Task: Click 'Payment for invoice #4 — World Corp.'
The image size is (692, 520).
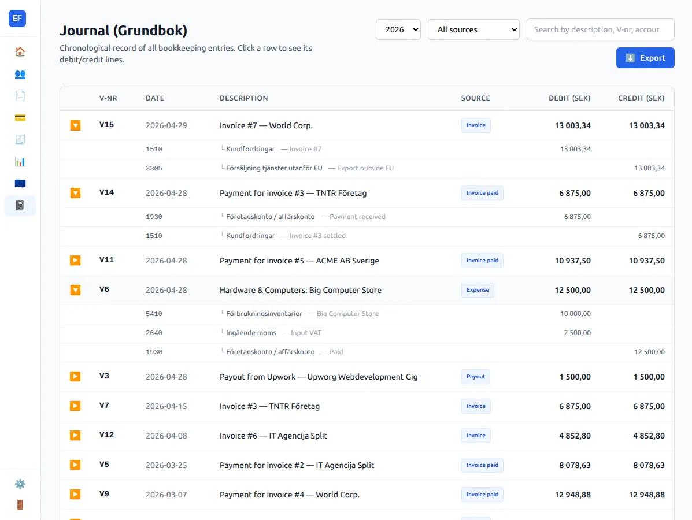Action: (290, 495)
